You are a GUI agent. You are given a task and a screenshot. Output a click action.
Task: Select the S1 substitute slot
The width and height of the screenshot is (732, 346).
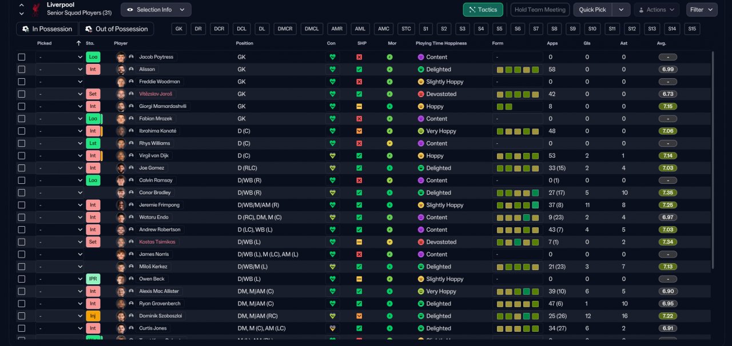coord(425,29)
